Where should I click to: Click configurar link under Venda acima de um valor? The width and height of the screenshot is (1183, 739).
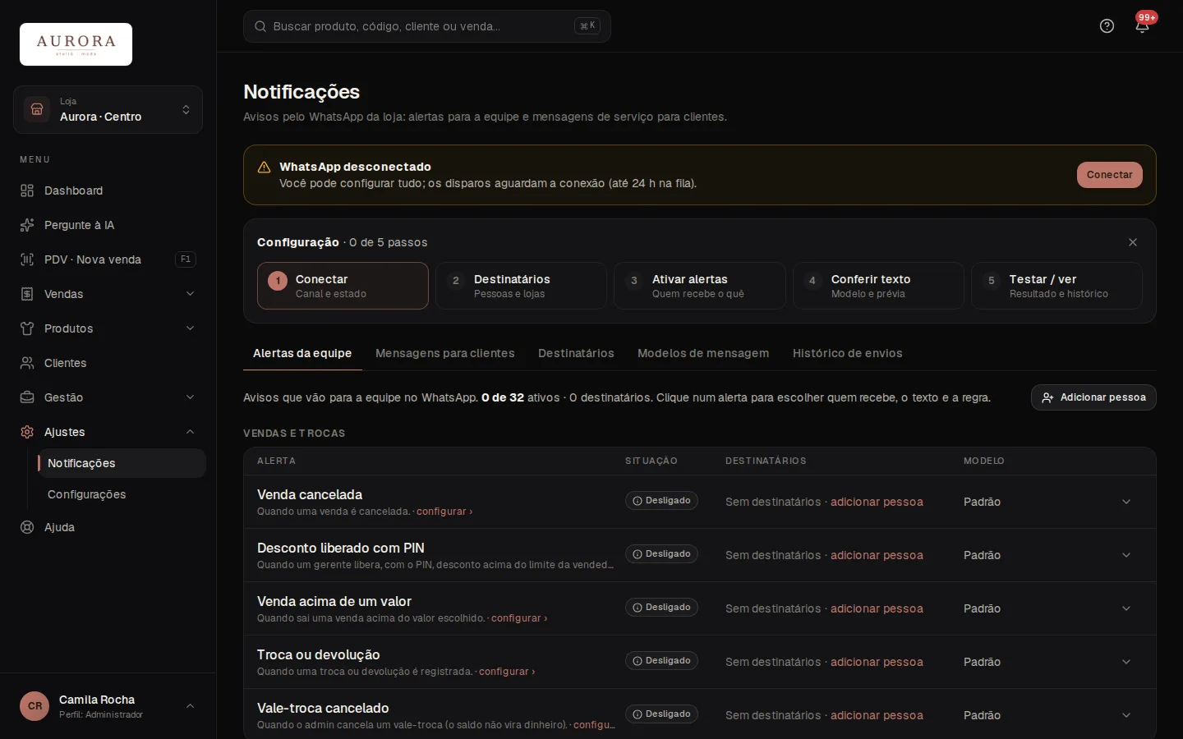pyautogui.click(x=519, y=618)
